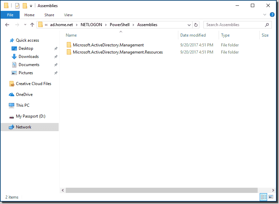Click the horizontal scrollbar right arrow
The height and width of the screenshot is (204, 279).
coord(273,190)
